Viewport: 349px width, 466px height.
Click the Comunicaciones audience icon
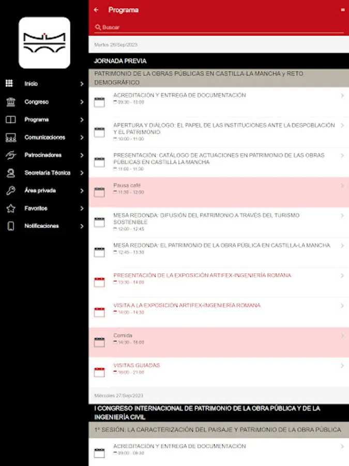click(x=11, y=137)
